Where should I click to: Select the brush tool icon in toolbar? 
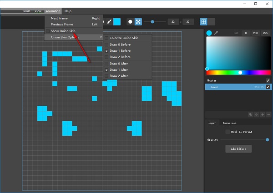coord(109,21)
